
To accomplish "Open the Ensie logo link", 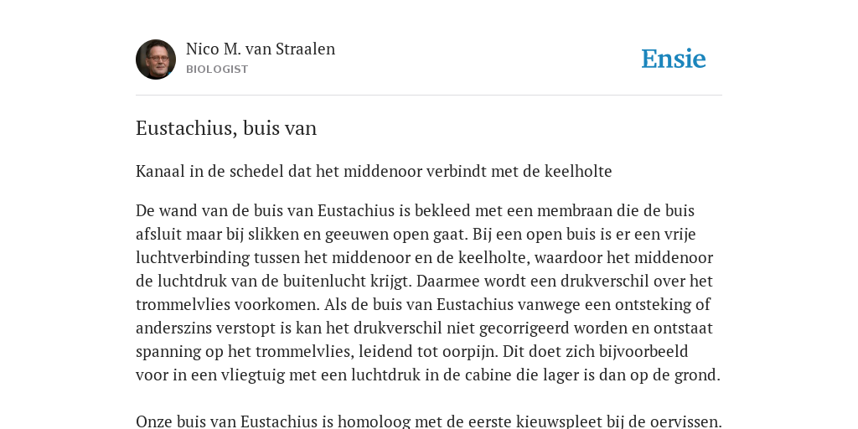I will [673, 59].
